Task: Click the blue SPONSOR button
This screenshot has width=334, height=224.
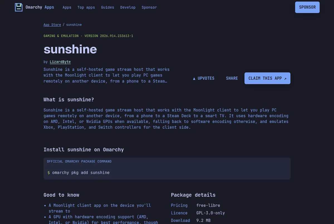Action: [307, 7]
